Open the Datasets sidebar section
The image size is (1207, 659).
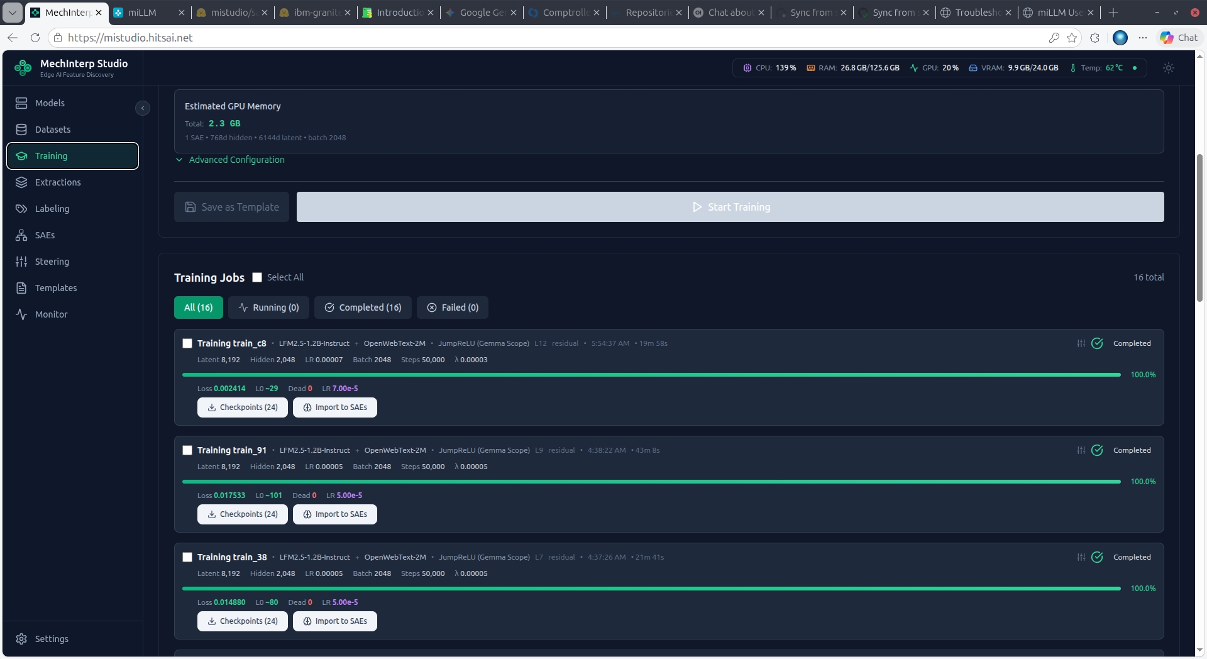(x=72, y=130)
